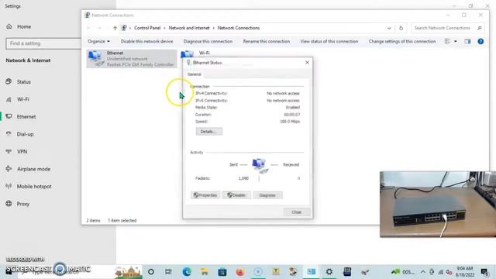Launch Firefox from taskbar

pos(240,272)
